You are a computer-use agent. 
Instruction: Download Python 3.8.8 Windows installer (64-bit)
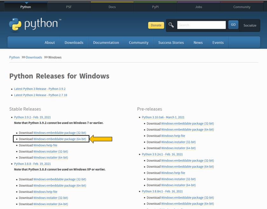51,204
